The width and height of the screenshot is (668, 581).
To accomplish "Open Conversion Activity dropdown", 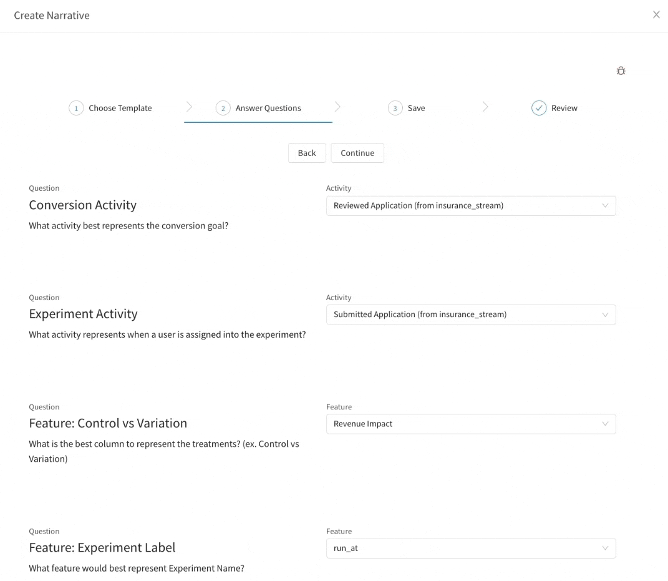I will coord(470,206).
